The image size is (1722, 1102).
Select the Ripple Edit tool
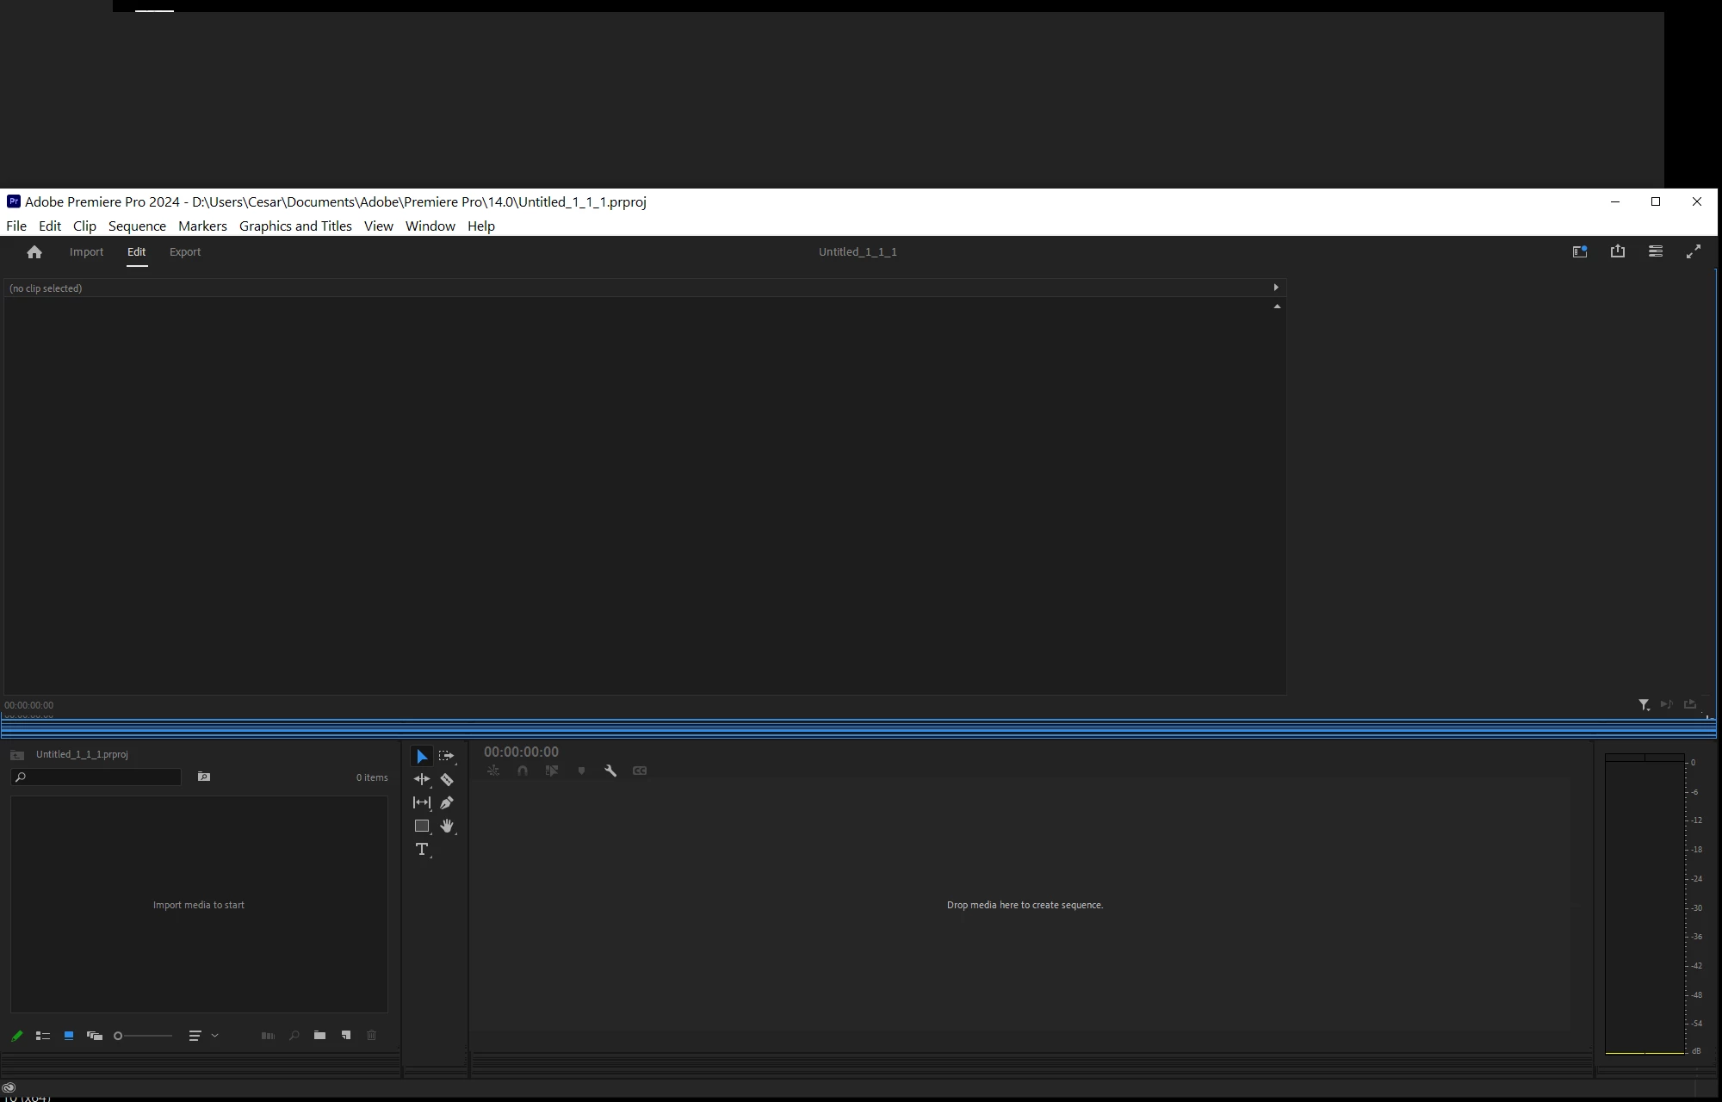click(422, 779)
